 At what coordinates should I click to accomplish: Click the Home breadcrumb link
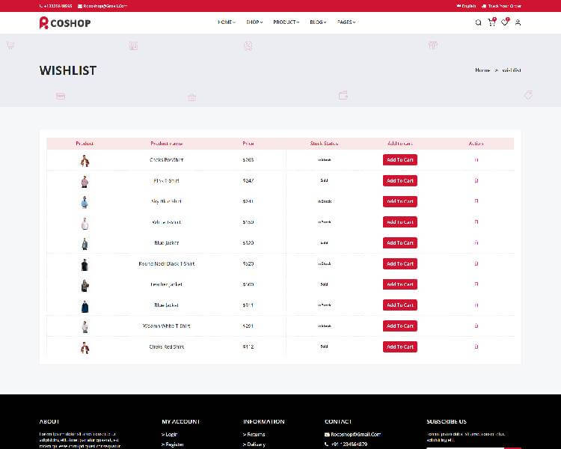482,70
